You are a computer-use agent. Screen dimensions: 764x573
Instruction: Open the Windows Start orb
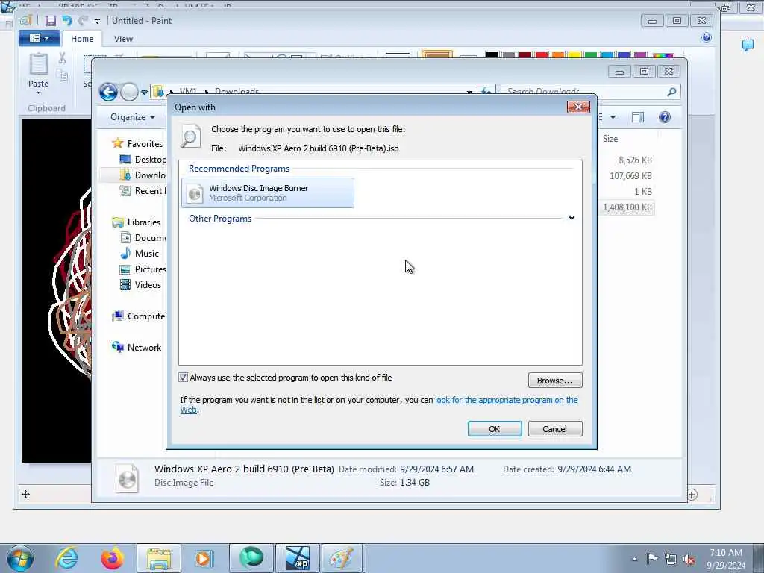pyautogui.click(x=20, y=558)
